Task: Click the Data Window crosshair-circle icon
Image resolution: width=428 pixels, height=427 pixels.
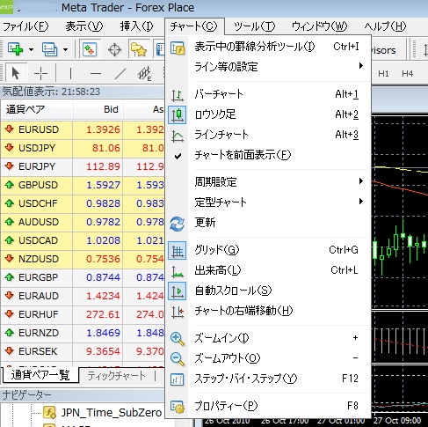Action: (x=114, y=49)
